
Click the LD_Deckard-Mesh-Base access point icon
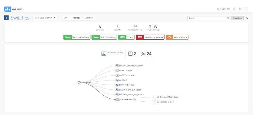(x=155, y=97)
